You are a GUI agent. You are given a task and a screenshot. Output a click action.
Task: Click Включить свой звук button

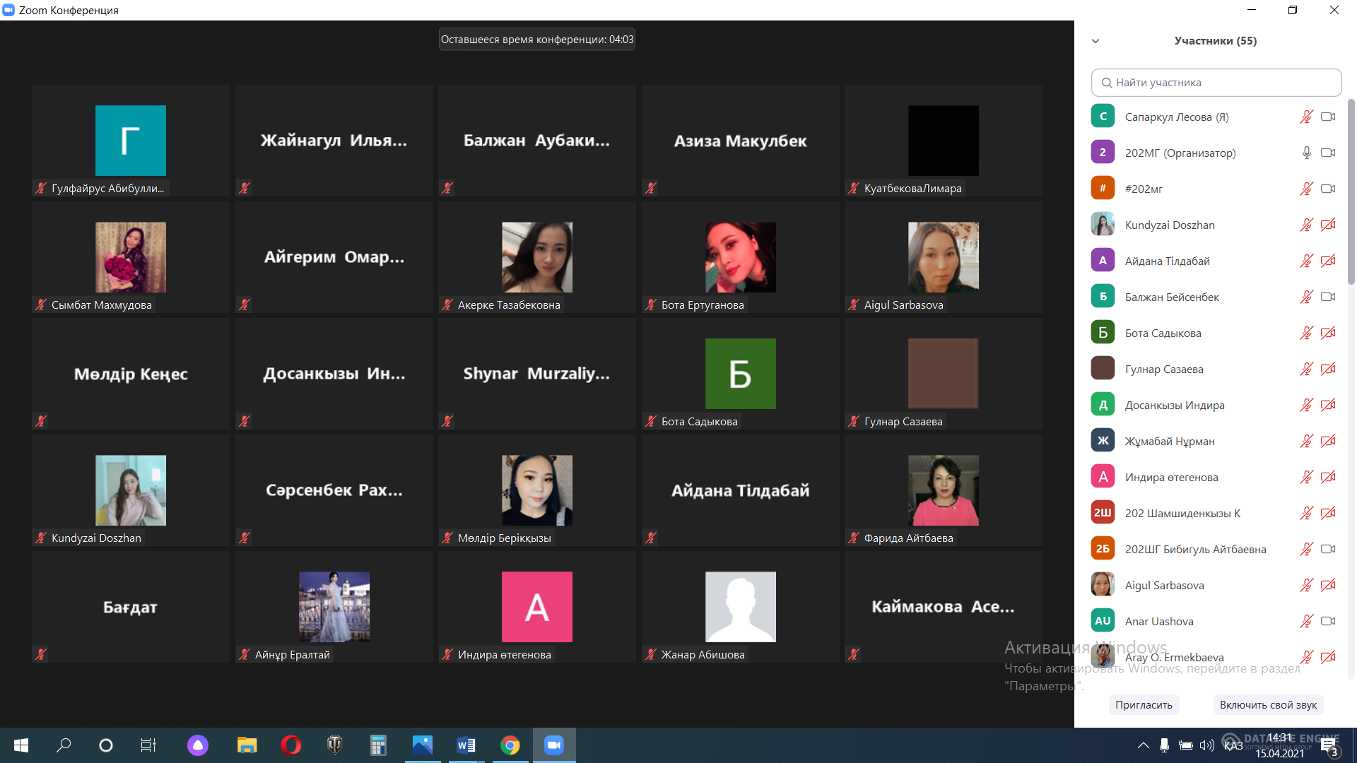tap(1268, 704)
